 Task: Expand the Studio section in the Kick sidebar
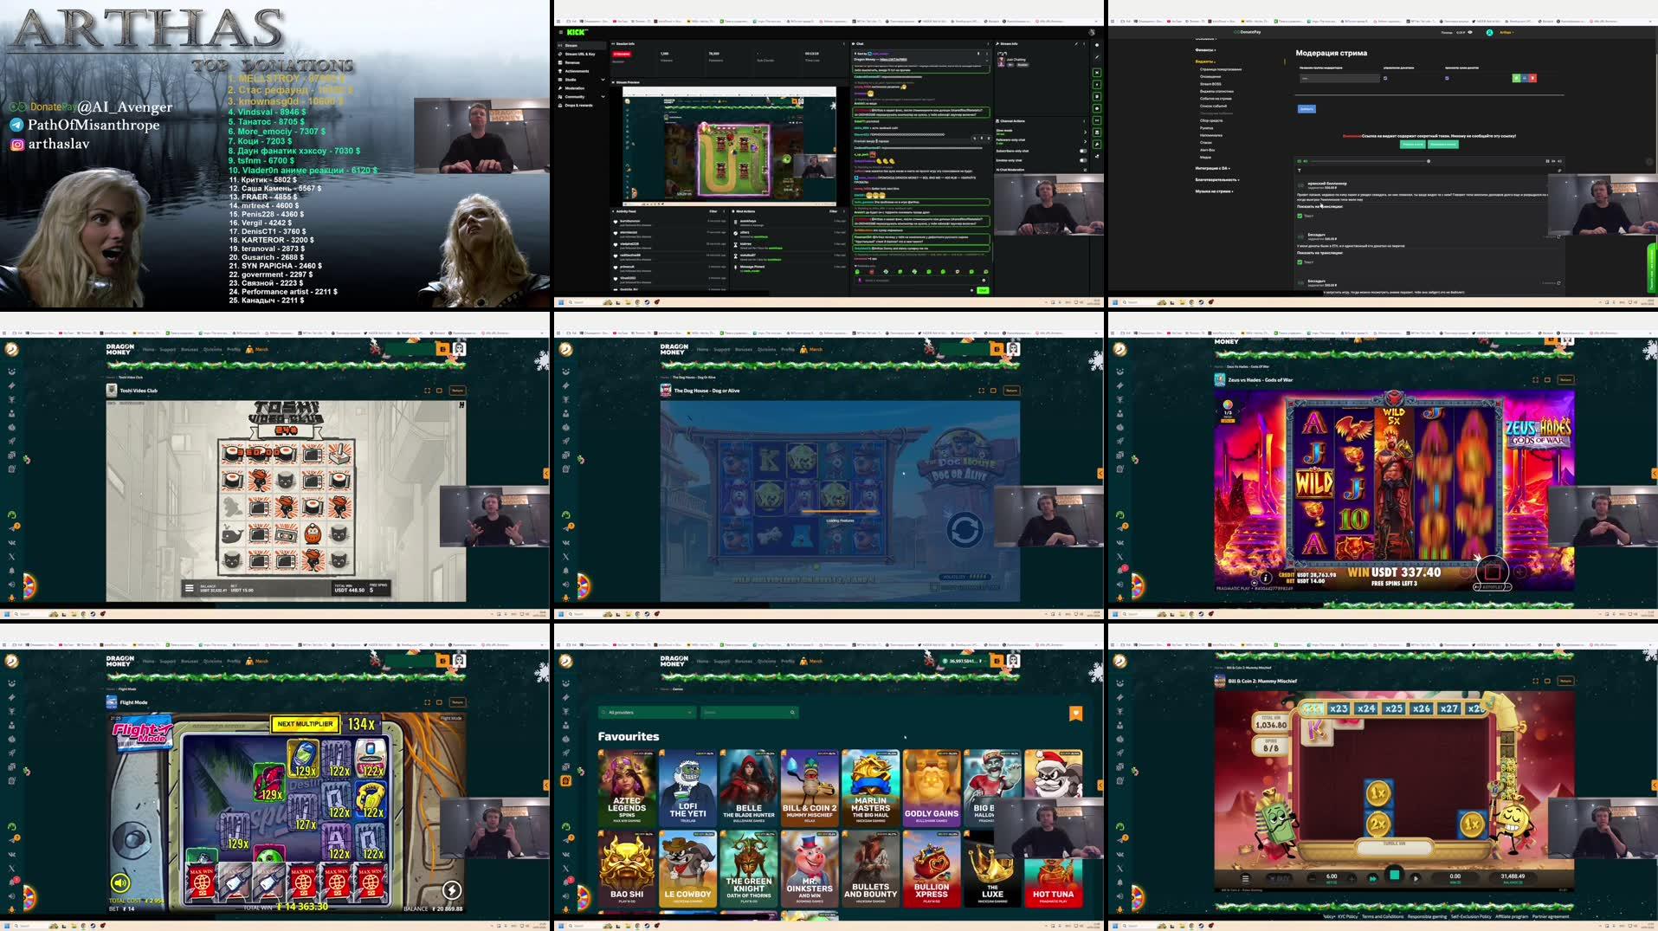coord(571,80)
